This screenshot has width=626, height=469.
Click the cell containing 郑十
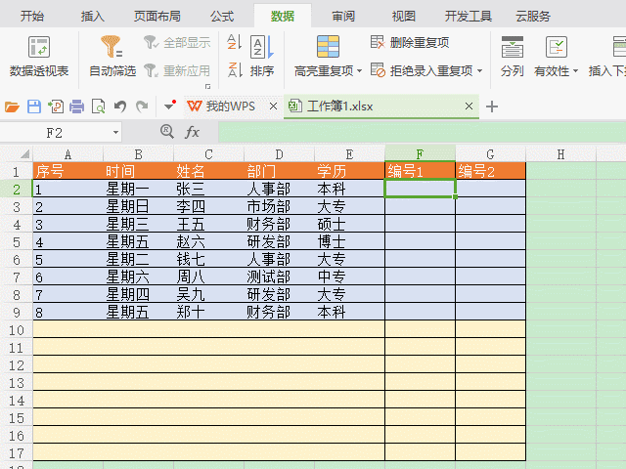[x=208, y=312]
